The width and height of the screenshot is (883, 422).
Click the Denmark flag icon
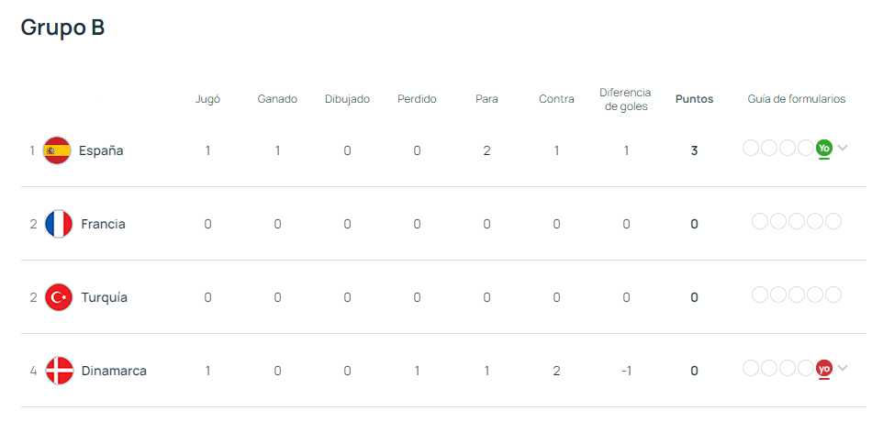(59, 371)
